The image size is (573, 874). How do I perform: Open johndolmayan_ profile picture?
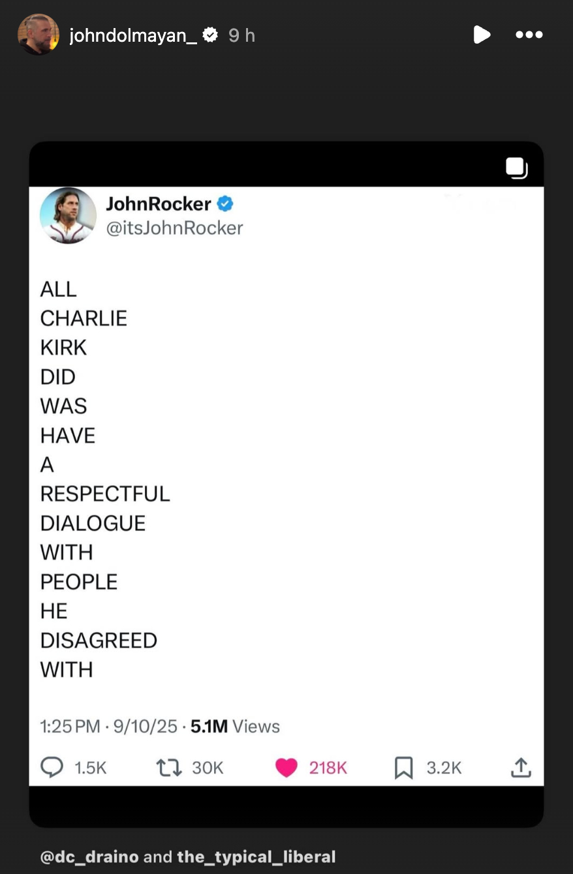point(39,35)
